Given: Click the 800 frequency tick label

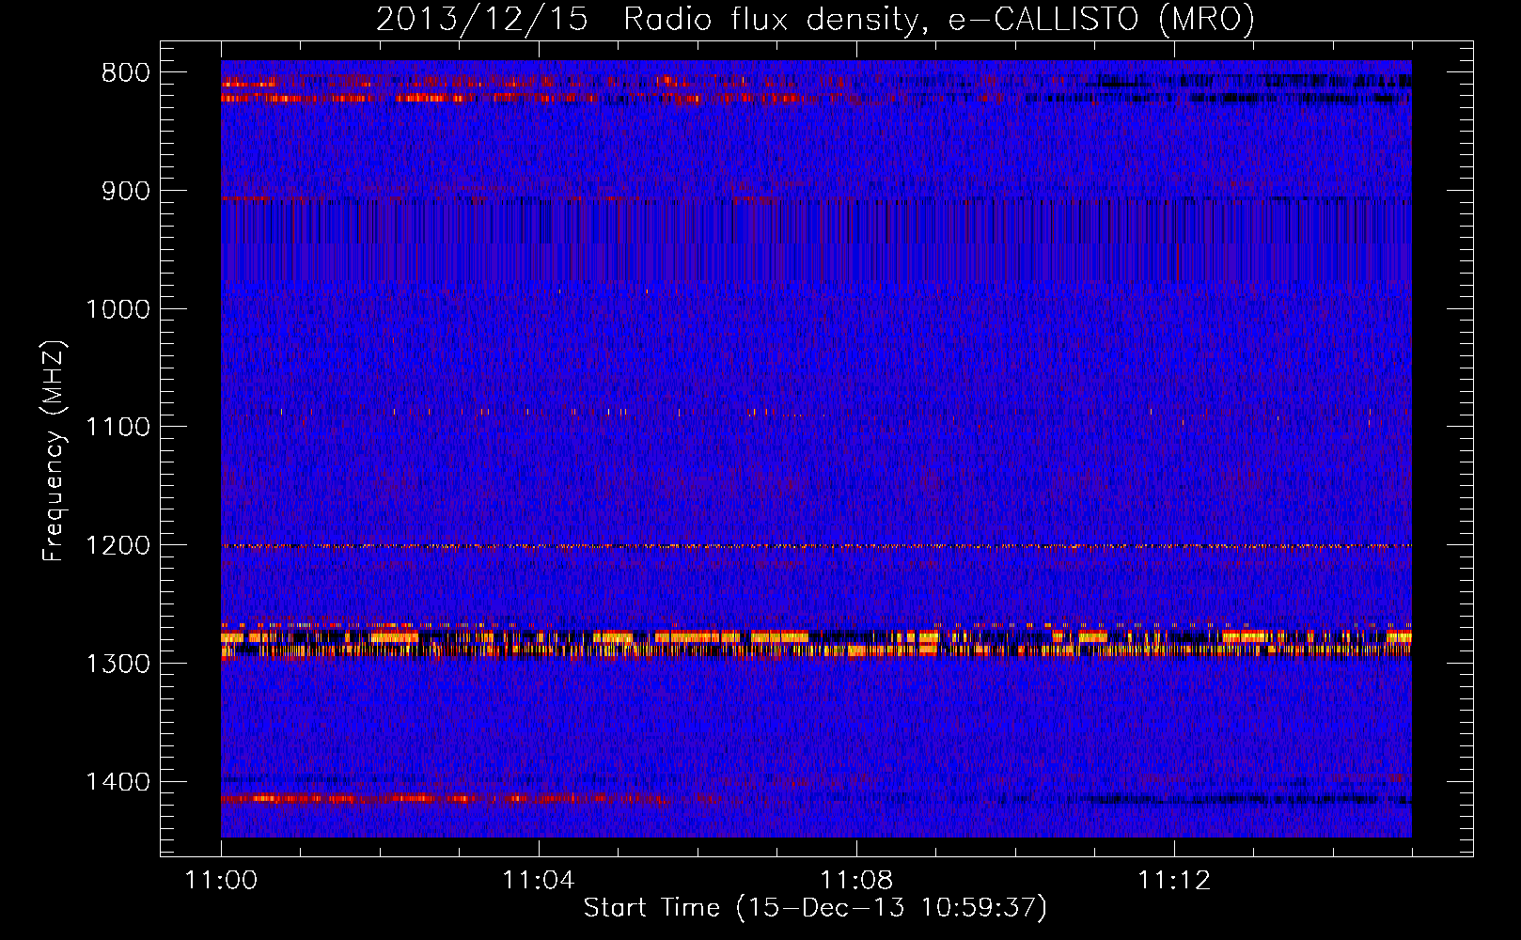Looking at the screenshot, I should (125, 73).
